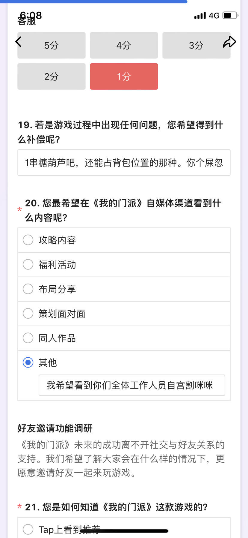Tap the back arrow icon
The width and height of the screenshot is (248, 538).
[x=19, y=42]
